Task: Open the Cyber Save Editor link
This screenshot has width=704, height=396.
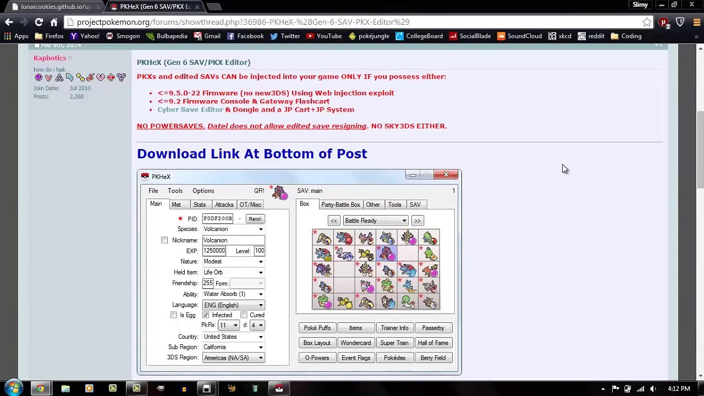Action: [x=190, y=109]
